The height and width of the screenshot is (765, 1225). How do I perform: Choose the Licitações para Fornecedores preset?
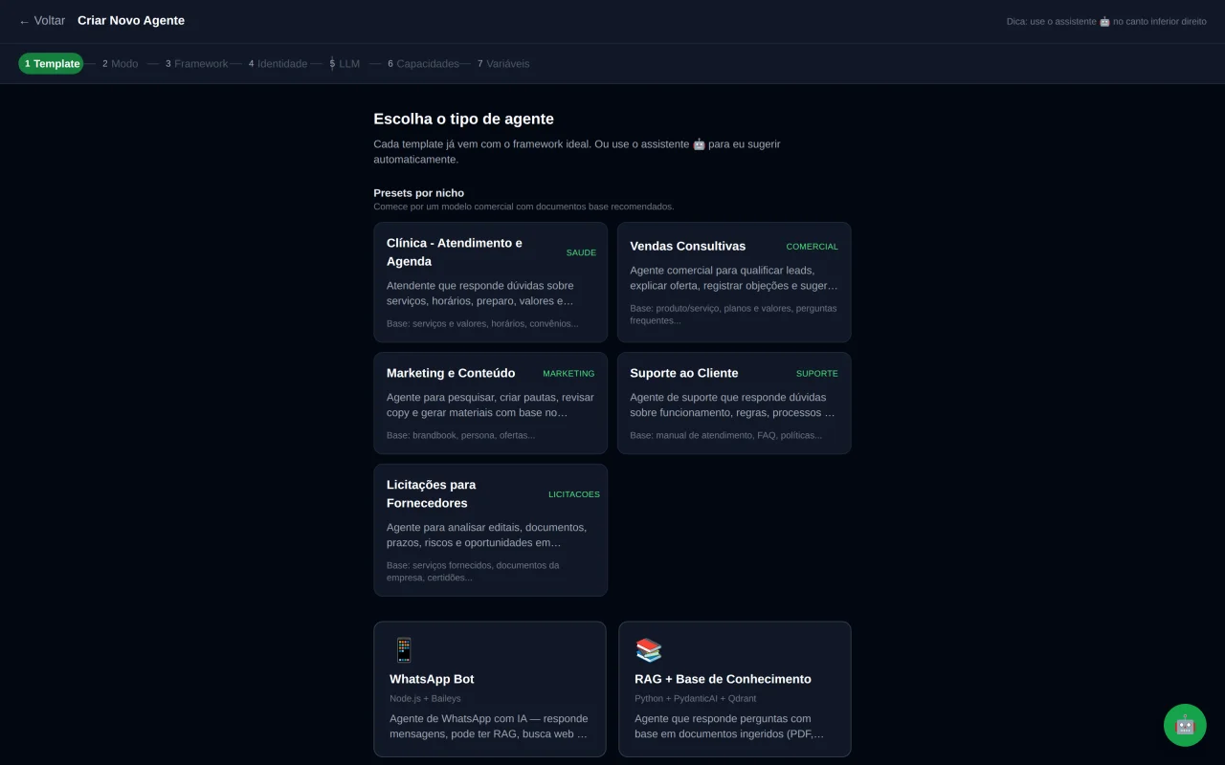(x=490, y=530)
